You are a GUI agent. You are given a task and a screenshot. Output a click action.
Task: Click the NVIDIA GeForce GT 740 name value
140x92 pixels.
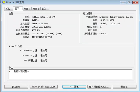(x=43, y=17)
